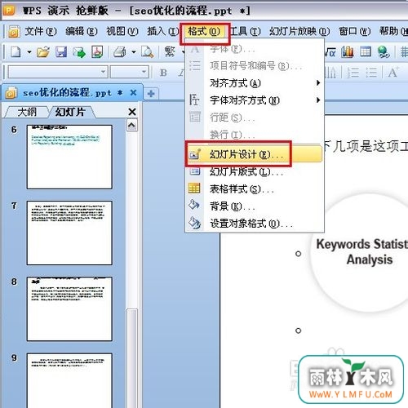Click the New document icon
Viewport: 408px width, 408px height.
[x=16, y=51]
